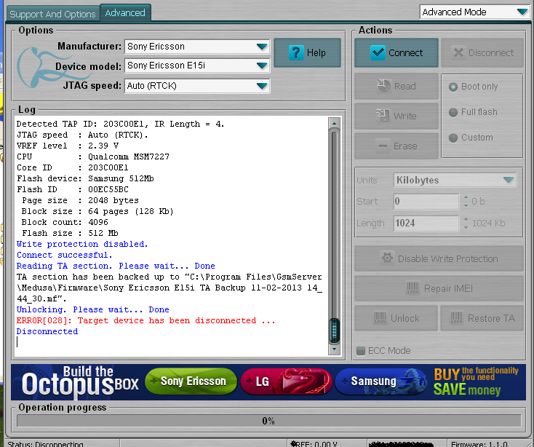Click the Repair IMEI barcode icon
This screenshot has width=534, height=447.
[x=413, y=288]
